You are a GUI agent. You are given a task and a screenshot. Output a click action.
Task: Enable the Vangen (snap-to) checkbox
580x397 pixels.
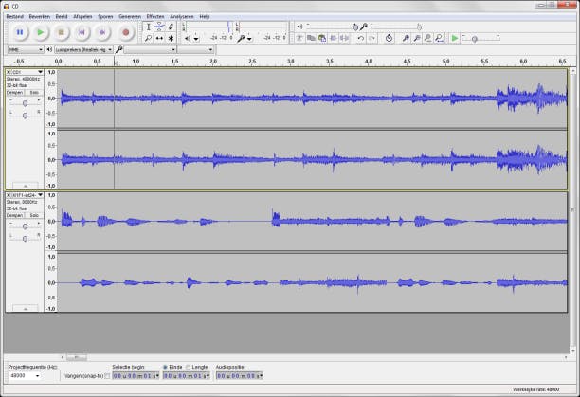coord(107,376)
